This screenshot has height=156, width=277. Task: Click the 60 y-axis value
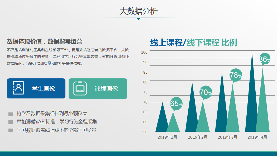click(x=145, y=122)
